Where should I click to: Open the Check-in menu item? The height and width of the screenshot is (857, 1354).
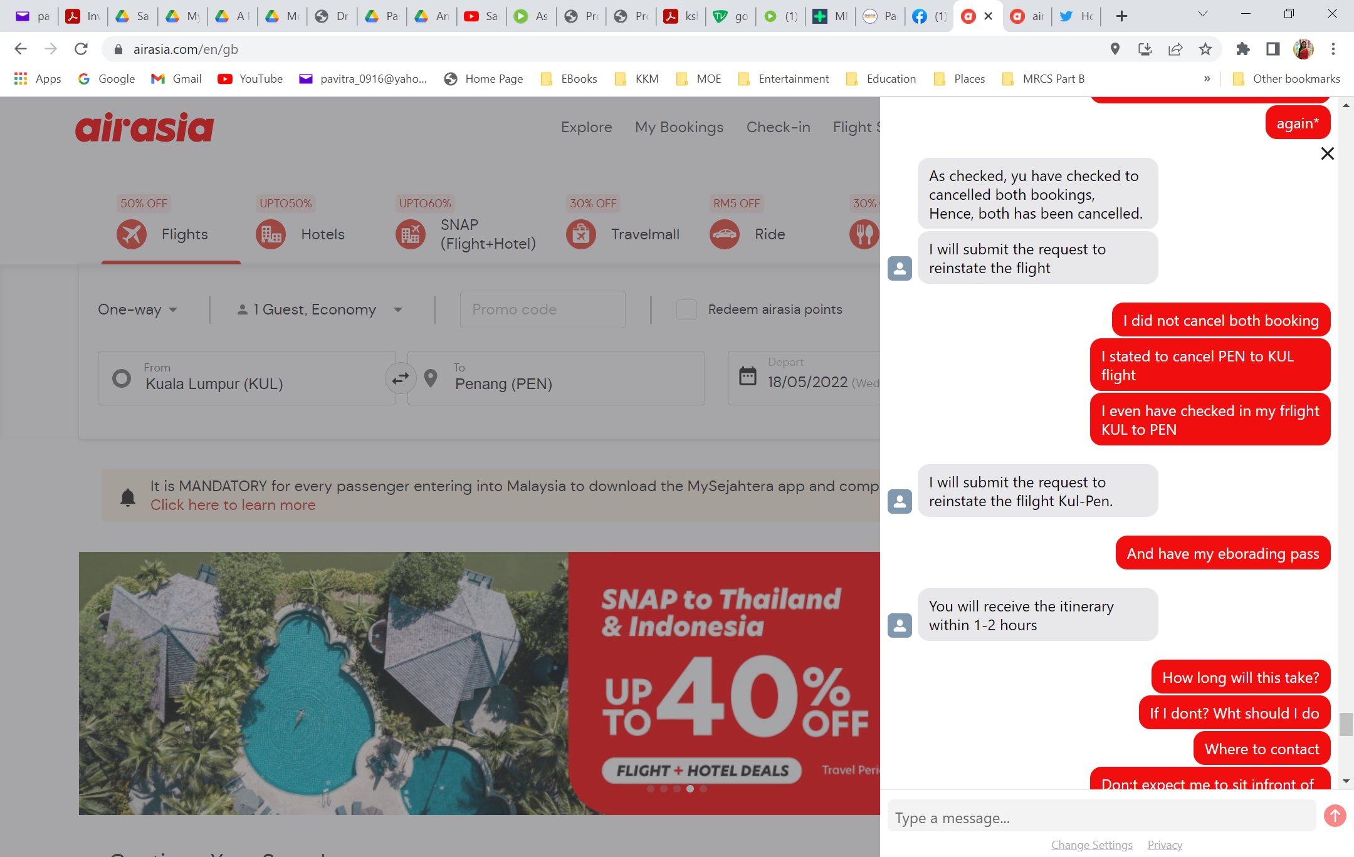778,127
